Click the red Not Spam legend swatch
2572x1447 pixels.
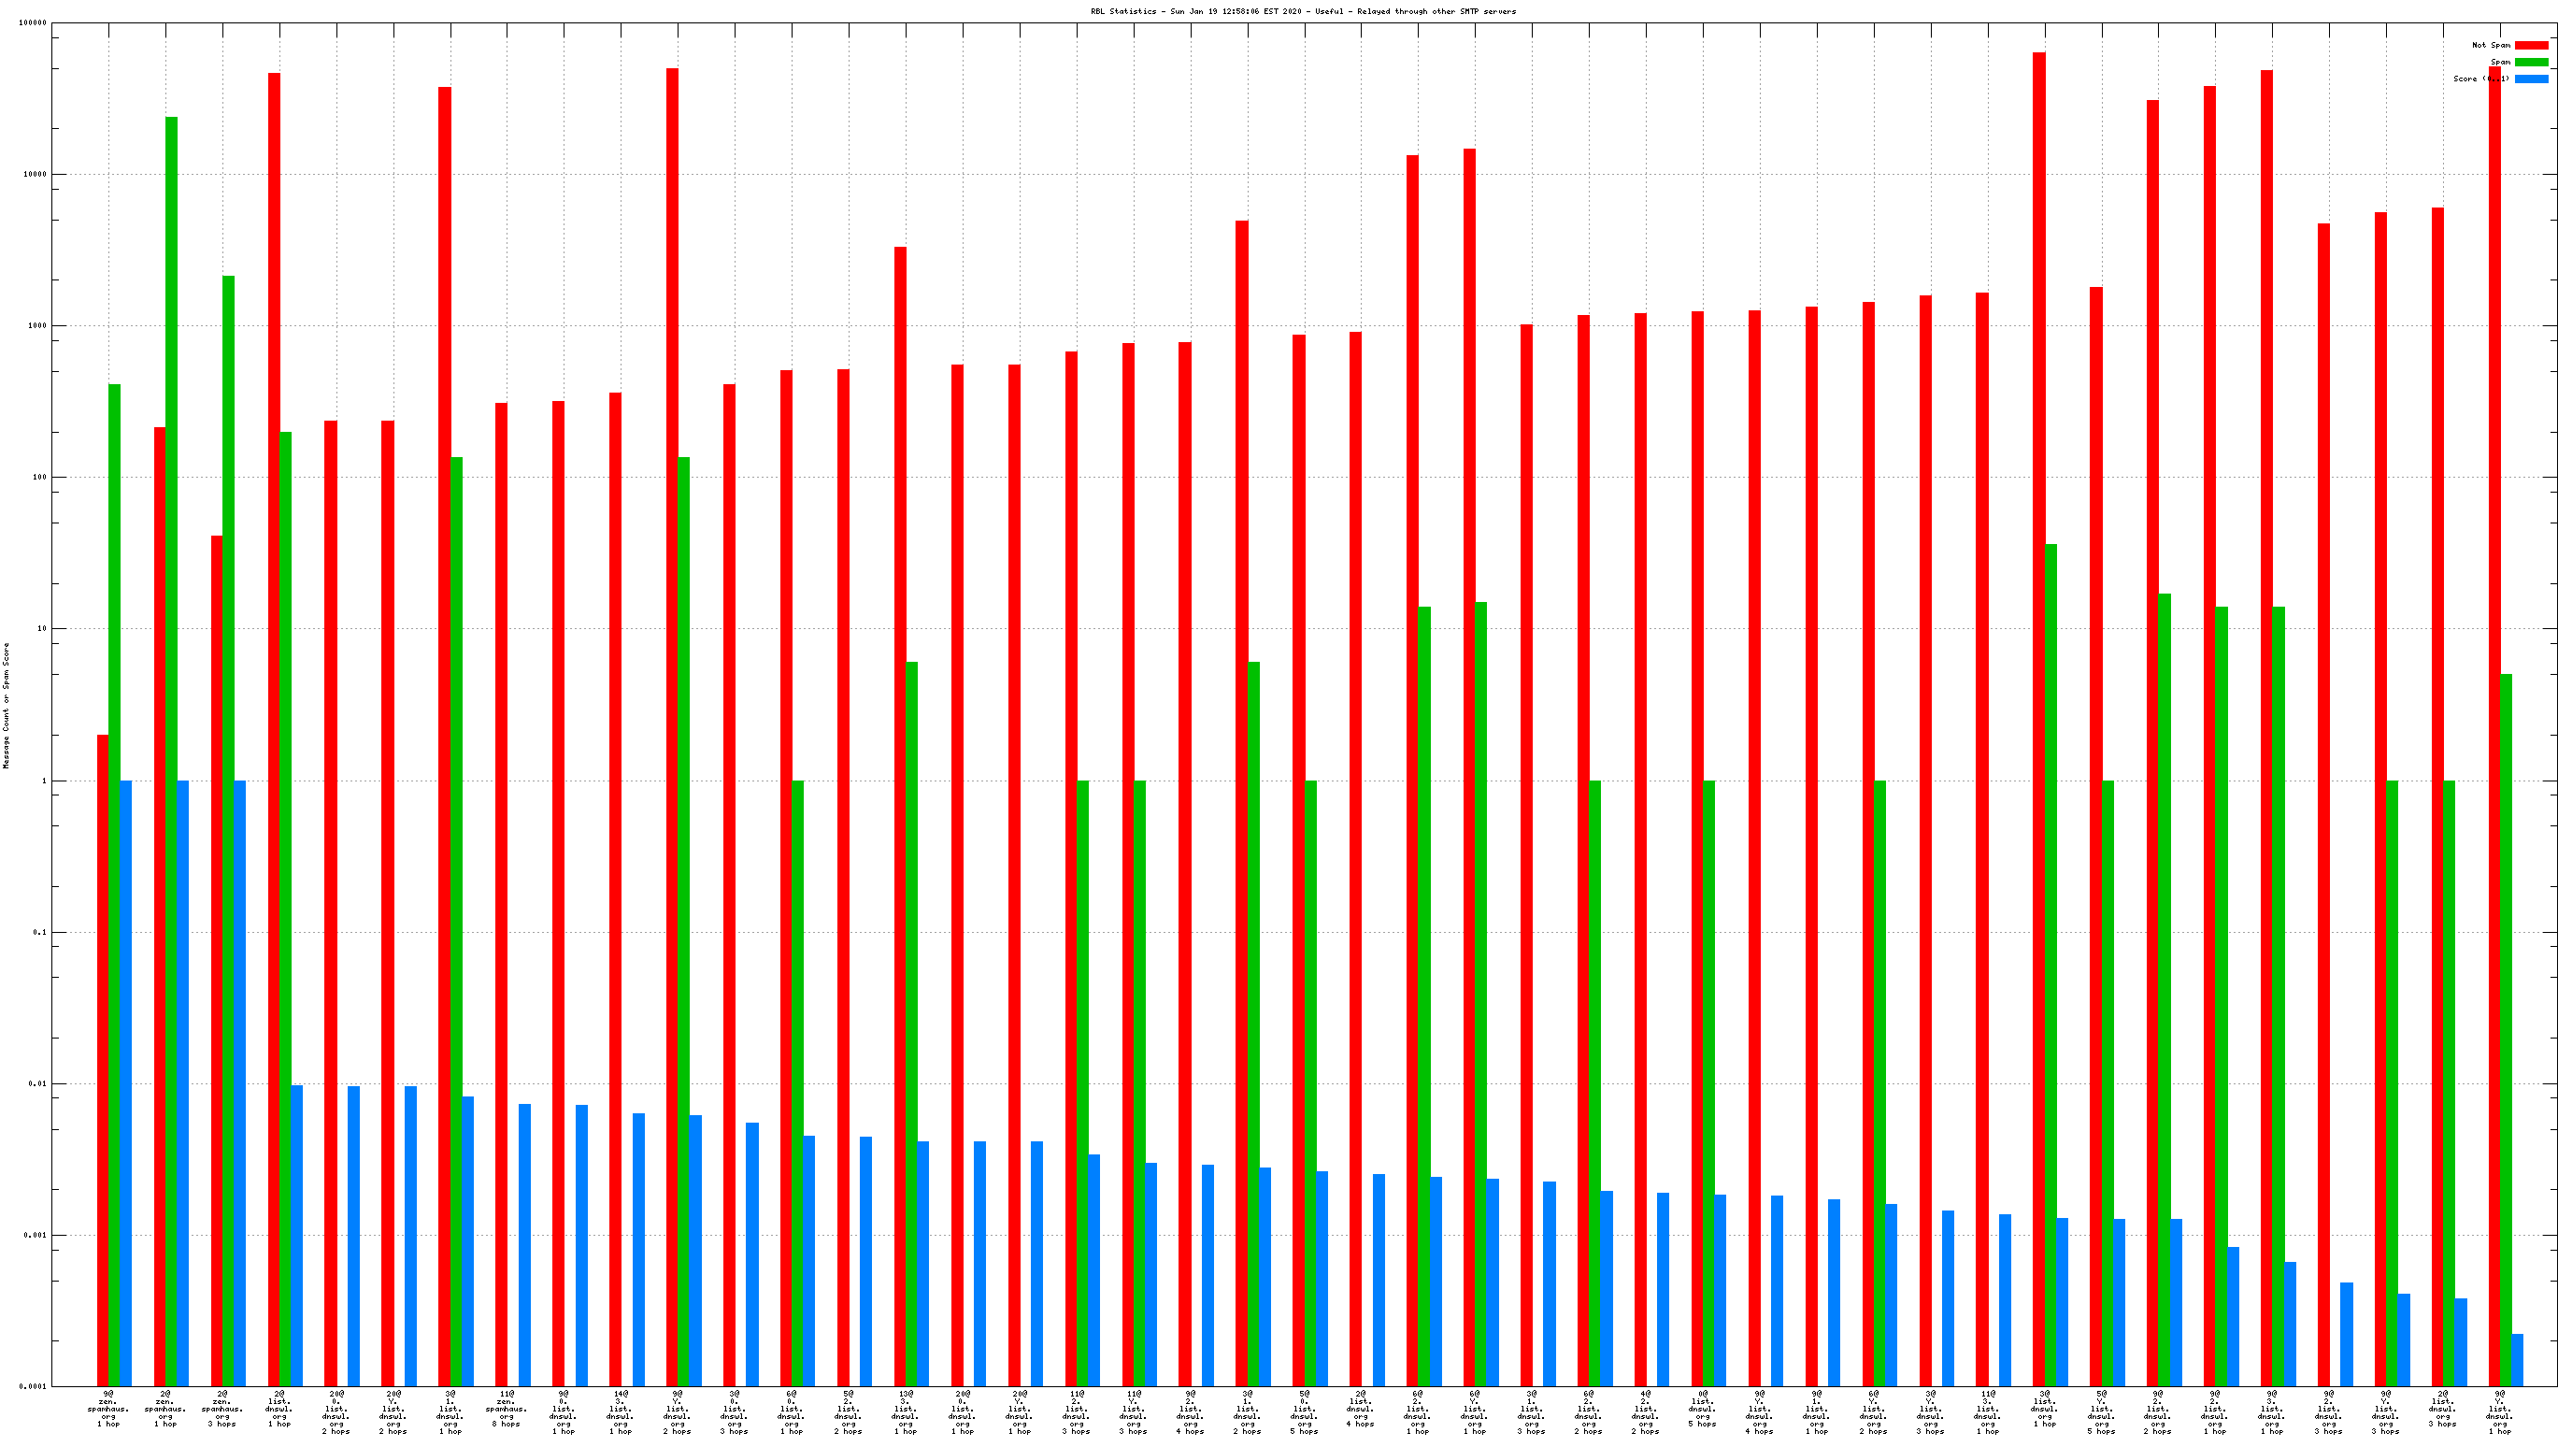[x=2531, y=45]
